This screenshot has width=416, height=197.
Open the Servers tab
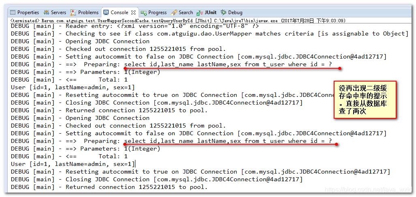coord(55,13)
